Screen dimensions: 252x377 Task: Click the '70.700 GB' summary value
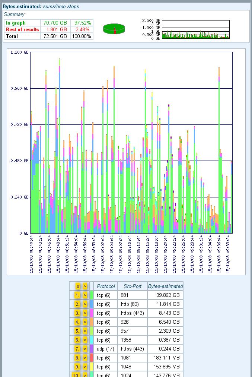(x=55, y=23)
